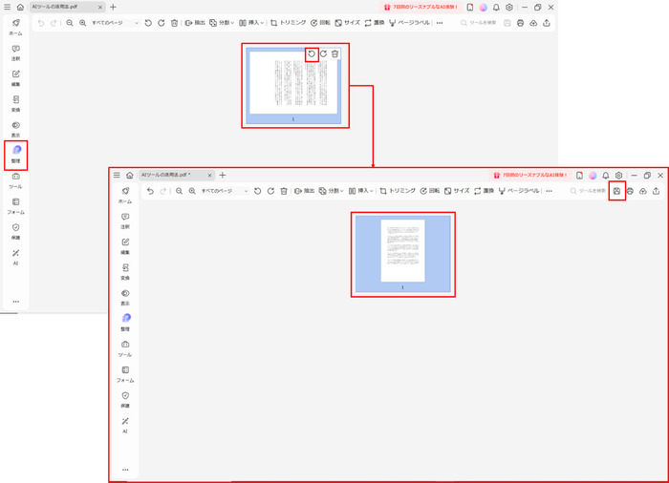Rotate right using the icon above the top window thumbnail
The width and height of the screenshot is (669, 483).
coord(323,54)
